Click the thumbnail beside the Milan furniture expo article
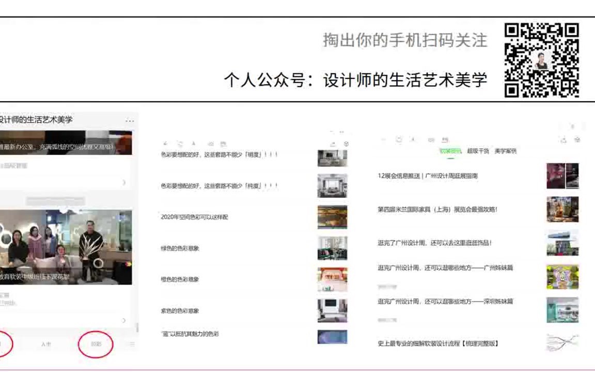Screen dimensions: 595x372 [563, 209]
